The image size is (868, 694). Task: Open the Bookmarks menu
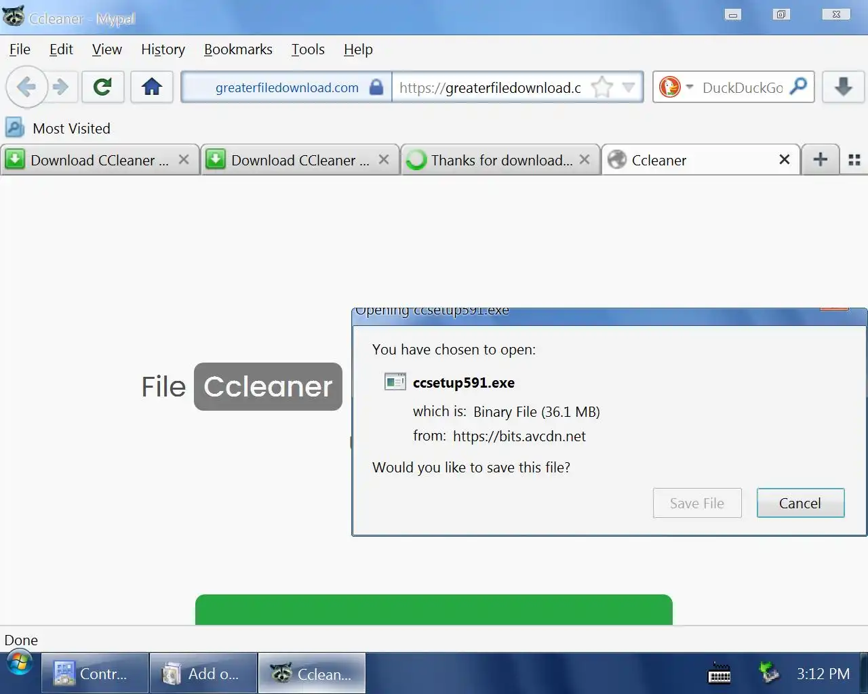238,49
